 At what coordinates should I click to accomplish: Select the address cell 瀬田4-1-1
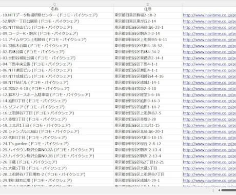148,70
